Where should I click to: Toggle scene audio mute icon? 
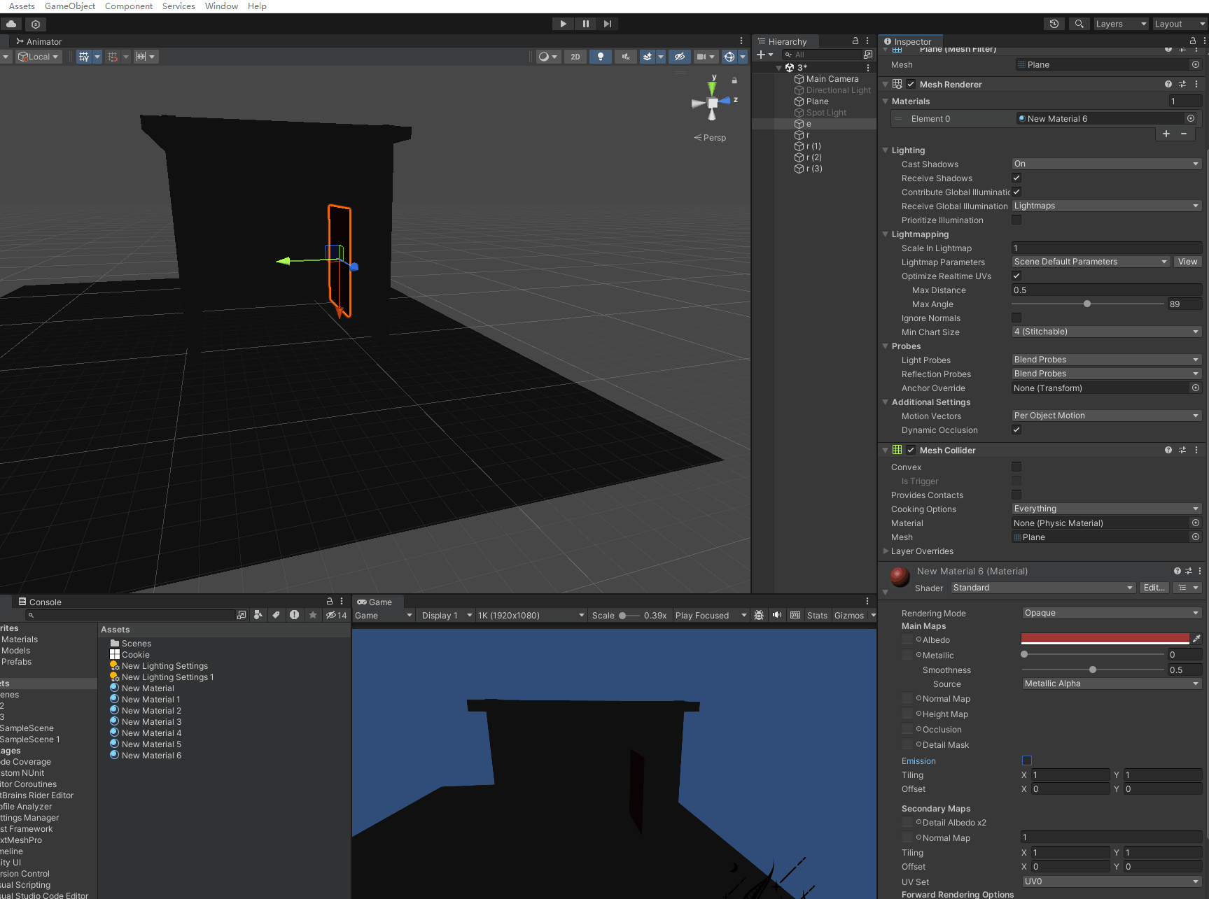click(x=625, y=57)
